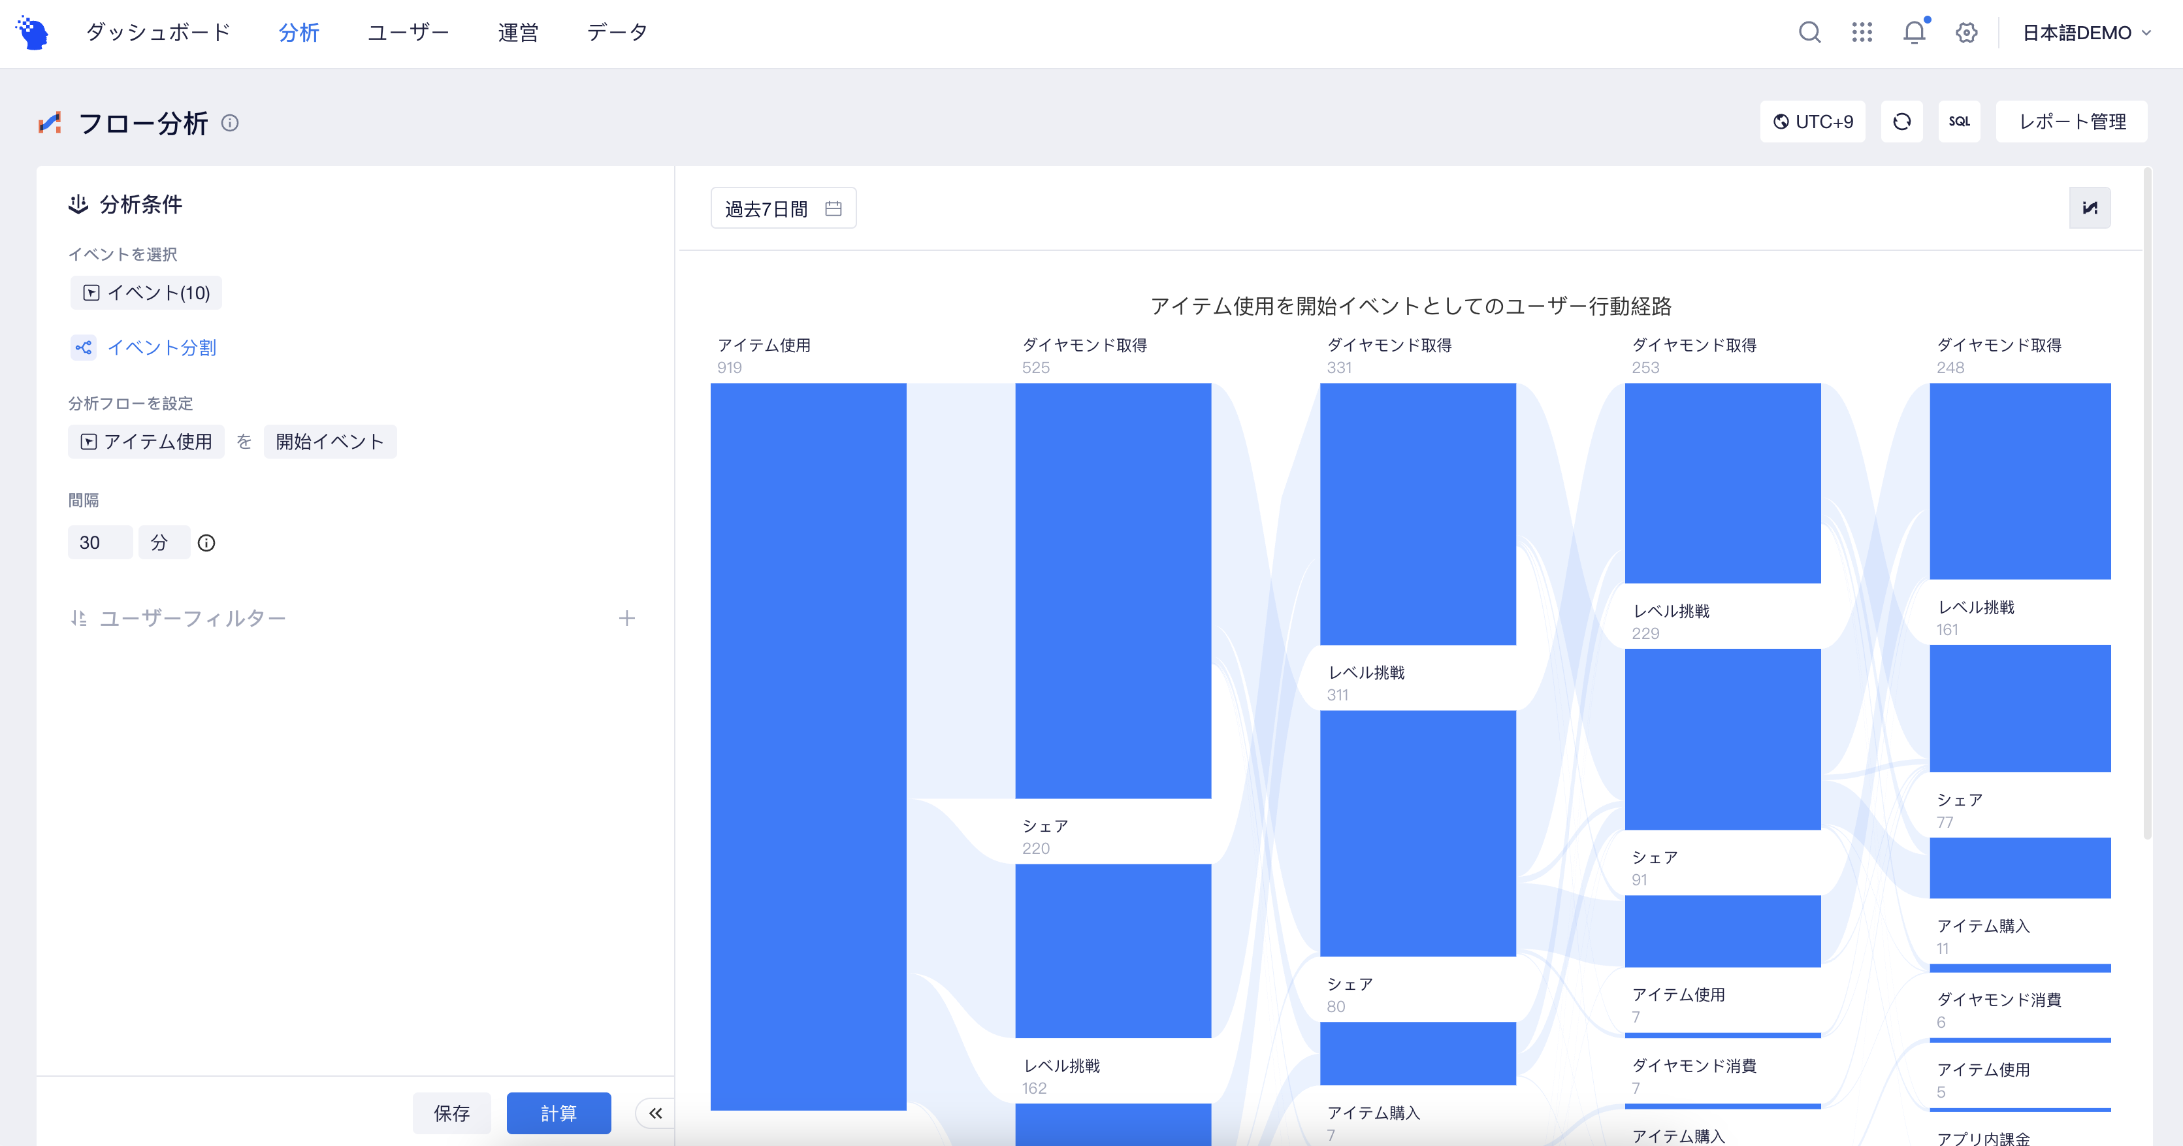Click the refresh icon button
Viewport: 2183px width, 1146px height.
1901,122
